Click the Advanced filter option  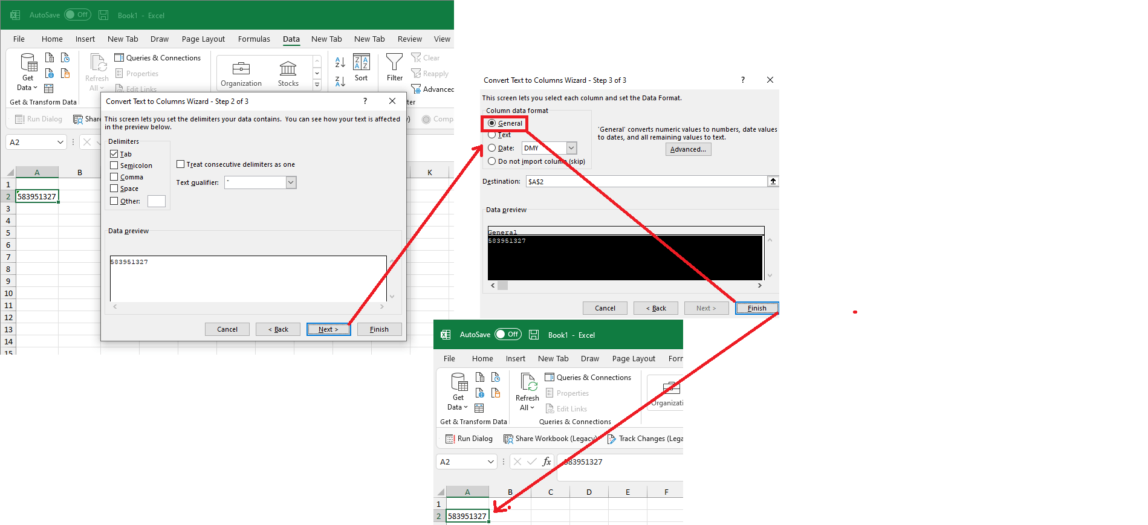coord(432,89)
